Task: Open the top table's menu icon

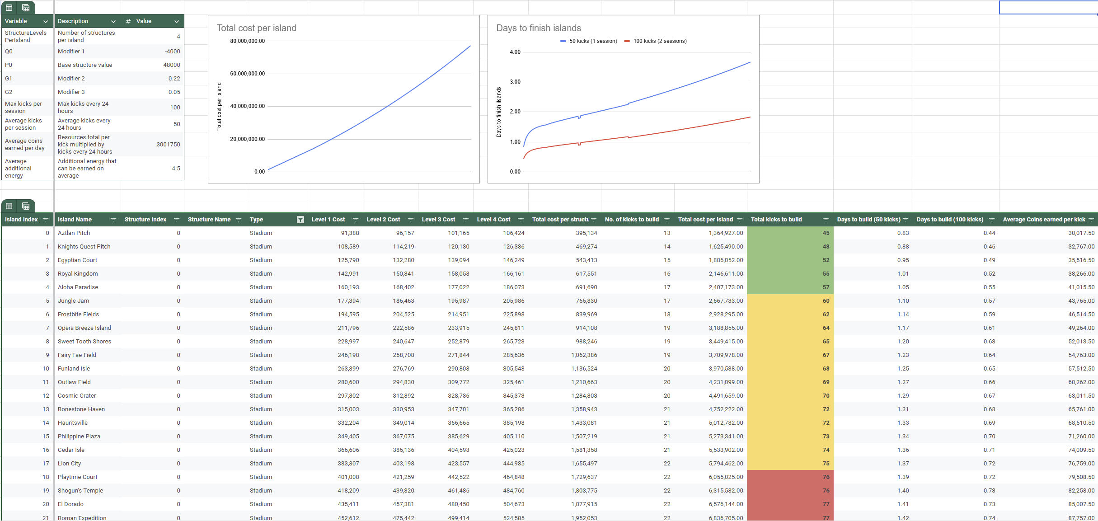Action: point(9,8)
